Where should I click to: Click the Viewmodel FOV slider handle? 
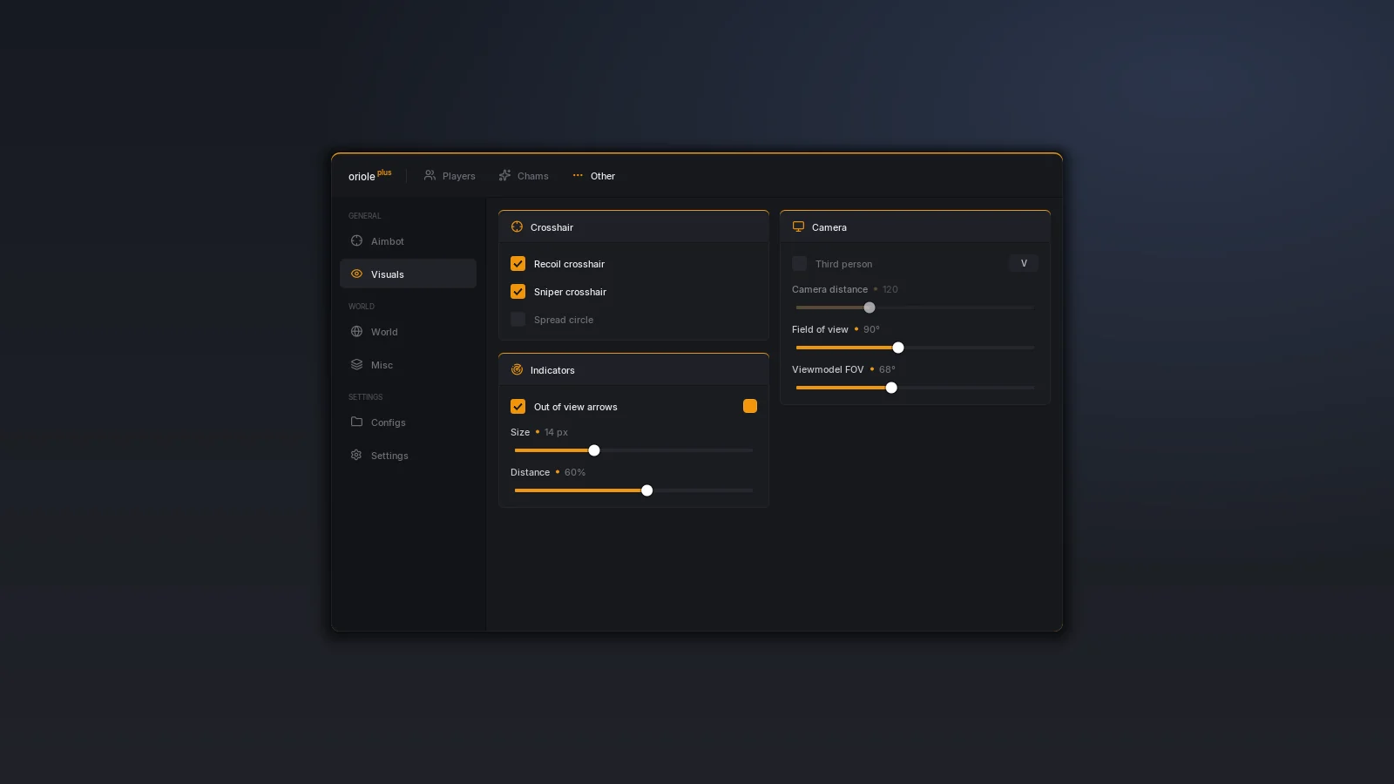click(891, 388)
